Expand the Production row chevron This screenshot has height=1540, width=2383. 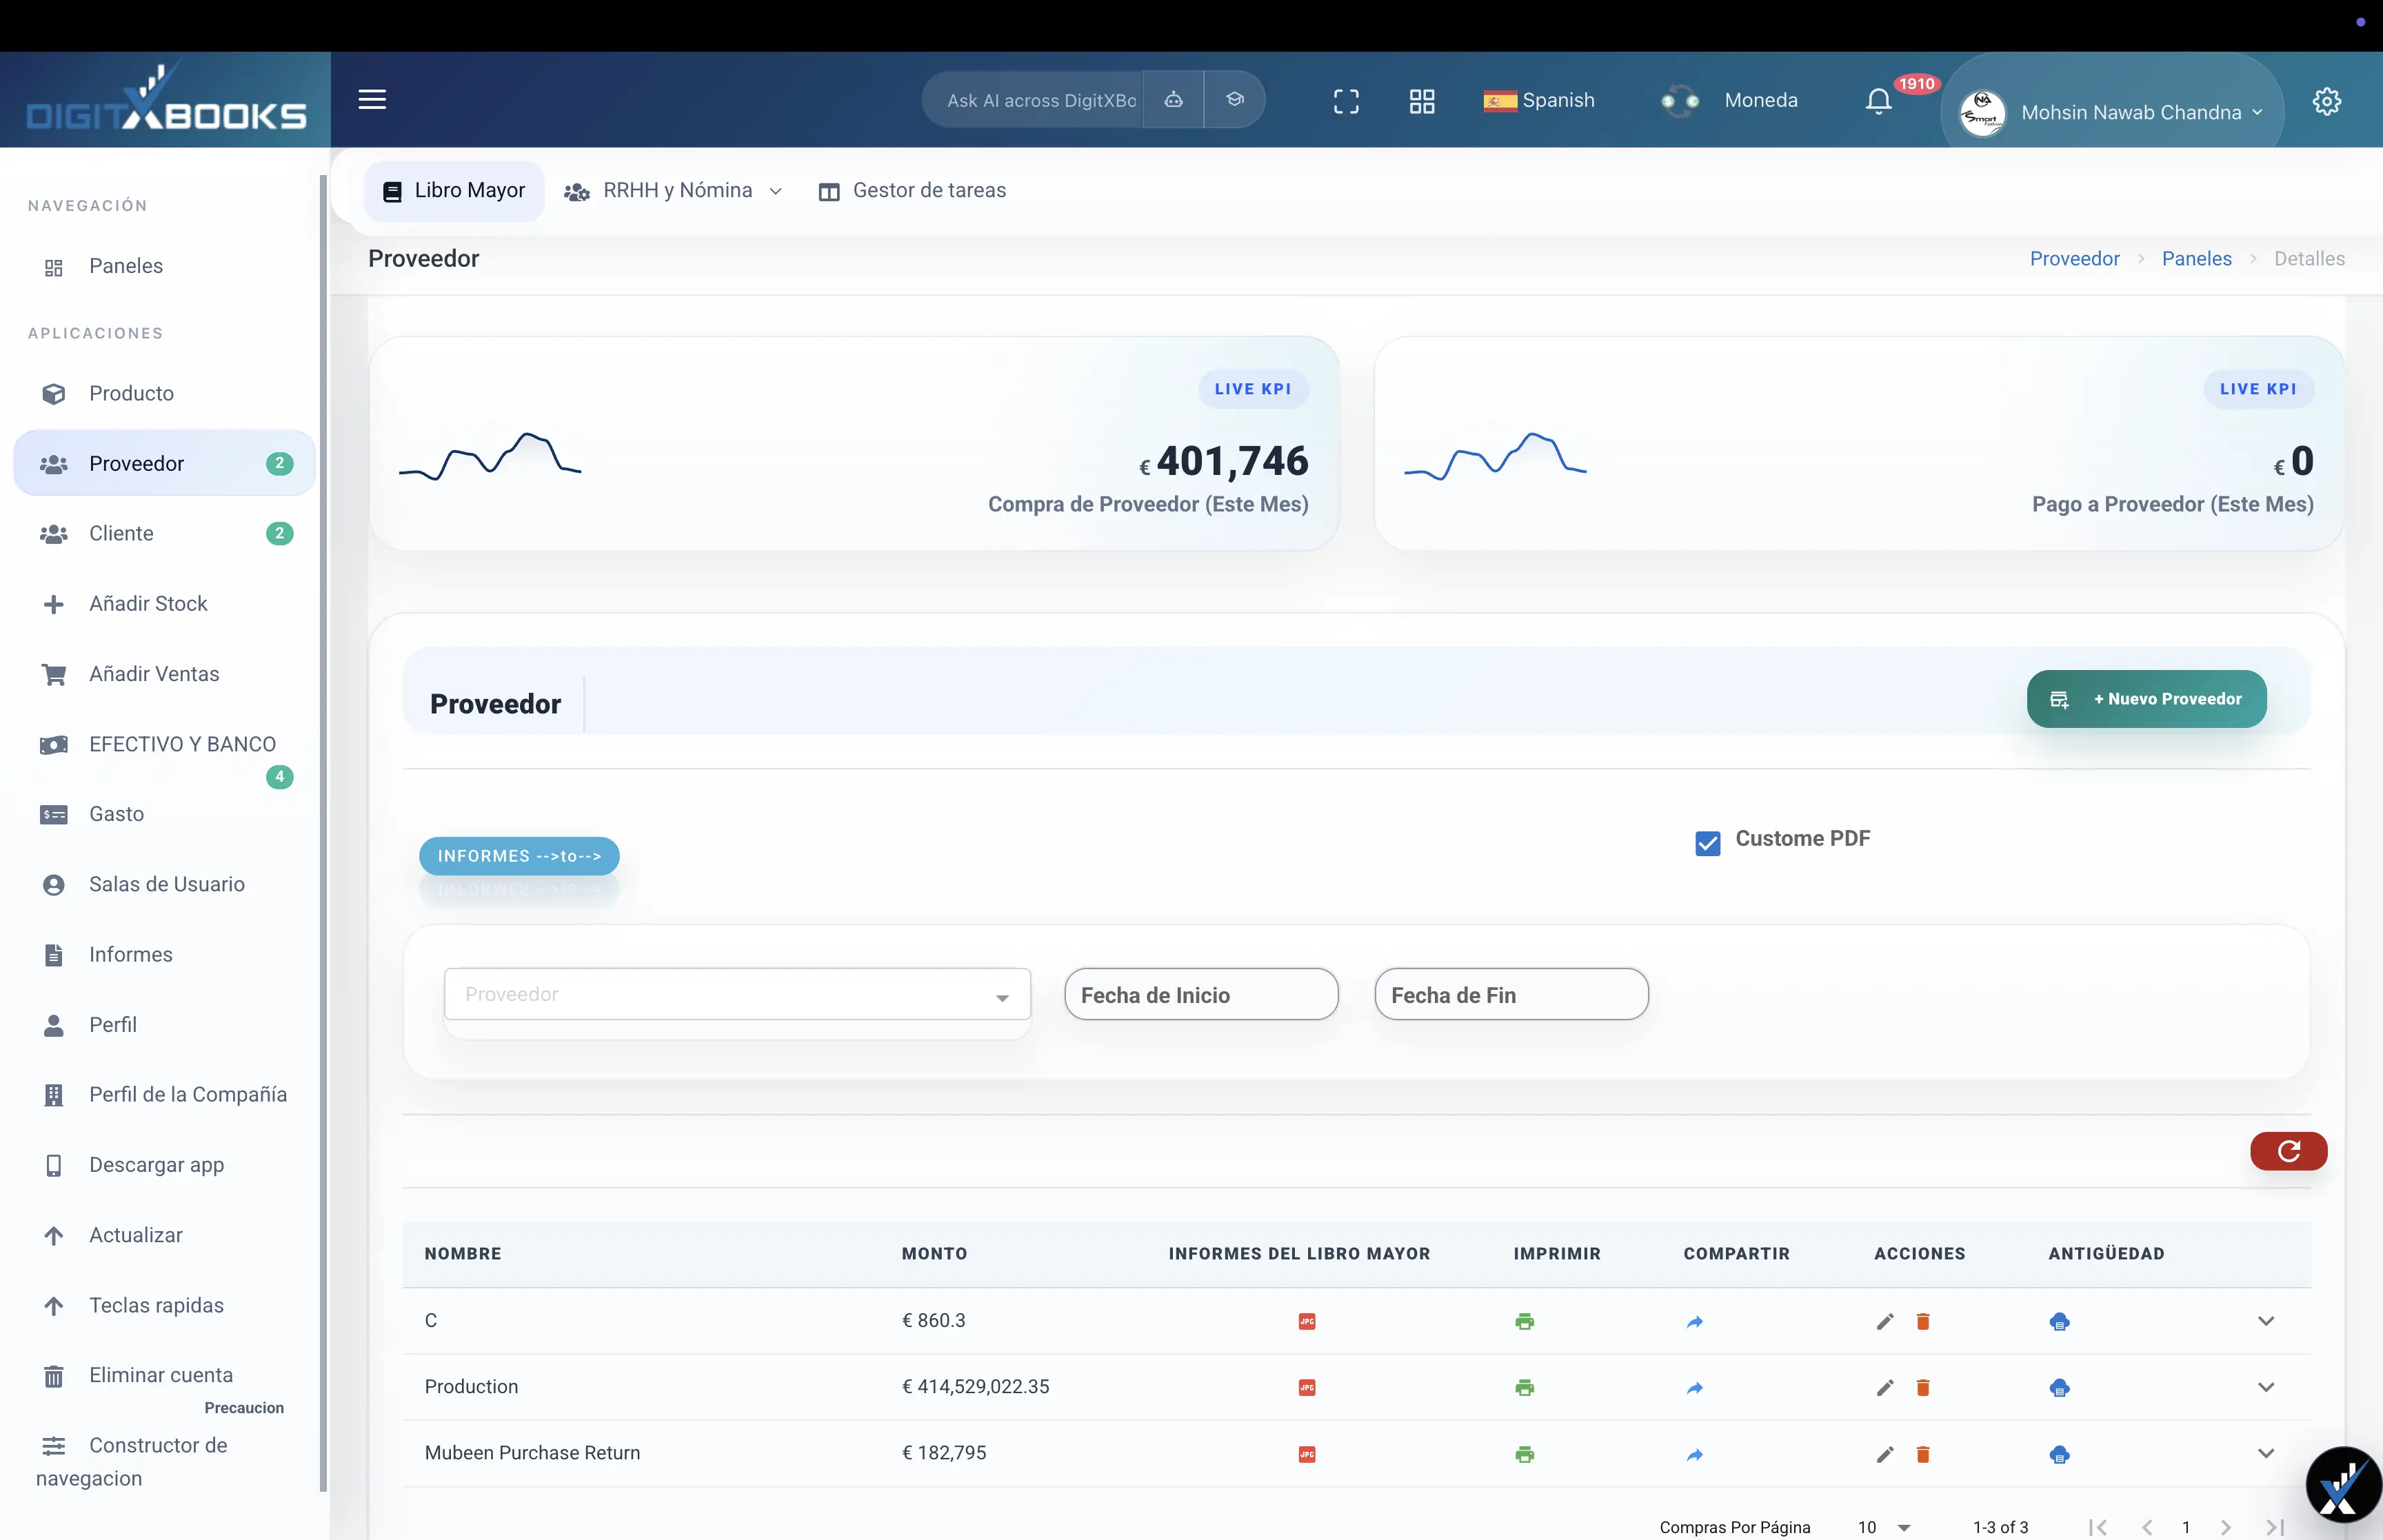[x=2266, y=1387]
